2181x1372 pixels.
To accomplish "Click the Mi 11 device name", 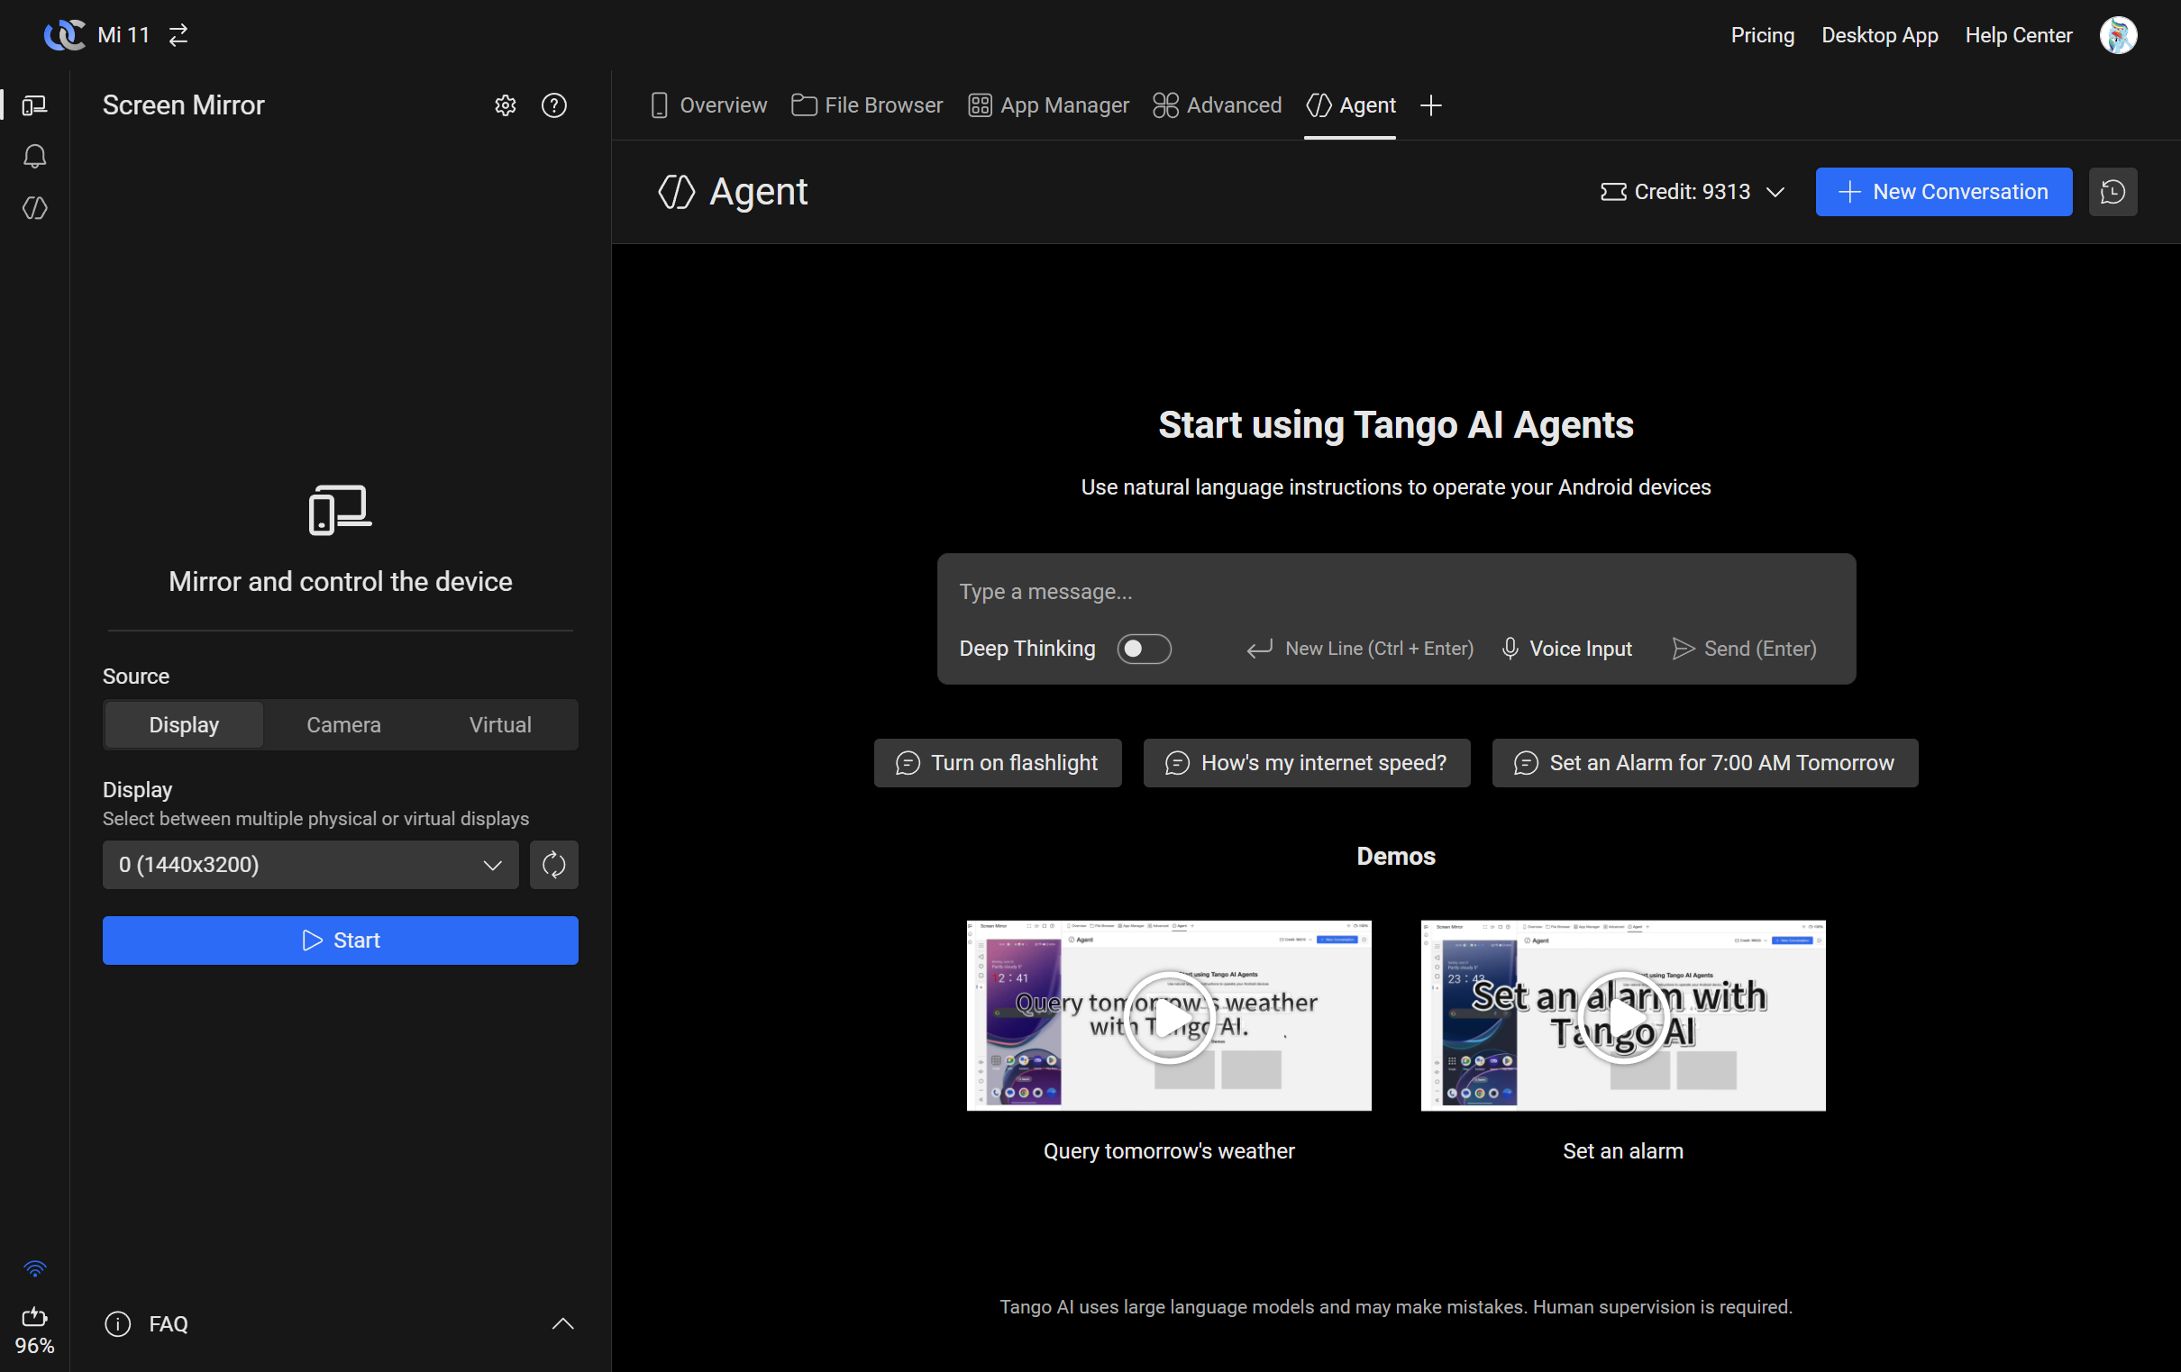I will (123, 34).
